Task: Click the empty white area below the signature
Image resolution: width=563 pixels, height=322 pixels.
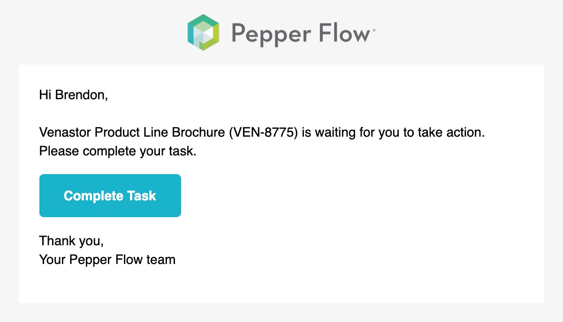Action: 281,285
